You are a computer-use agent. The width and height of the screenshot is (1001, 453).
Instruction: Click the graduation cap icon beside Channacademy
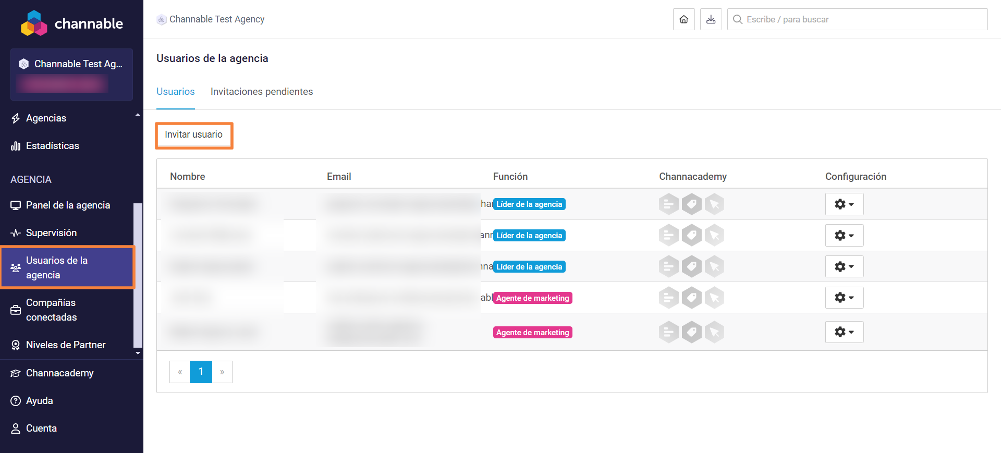pyautogui.click(x=16, y=373)
